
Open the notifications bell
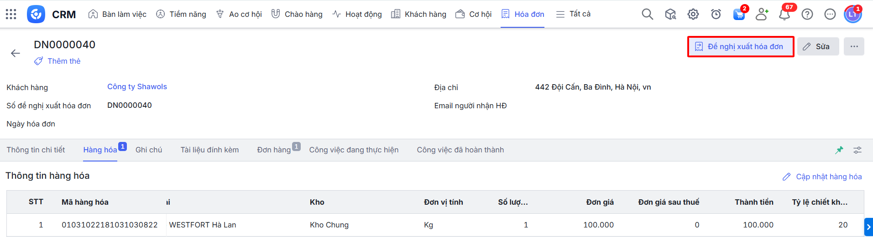click(x=784, y=14)
